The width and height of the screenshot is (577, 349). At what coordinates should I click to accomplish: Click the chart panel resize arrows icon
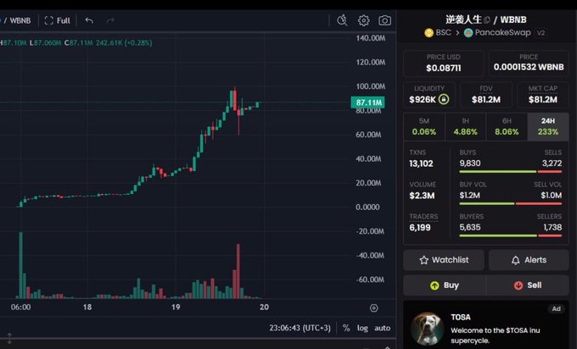coord(9,338)
